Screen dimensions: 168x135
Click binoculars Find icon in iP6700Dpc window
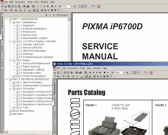click(77, 73)
